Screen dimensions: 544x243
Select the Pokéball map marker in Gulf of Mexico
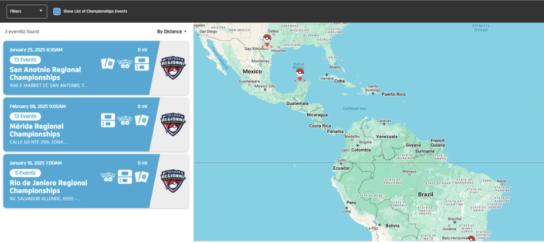(x=300, y=75)
